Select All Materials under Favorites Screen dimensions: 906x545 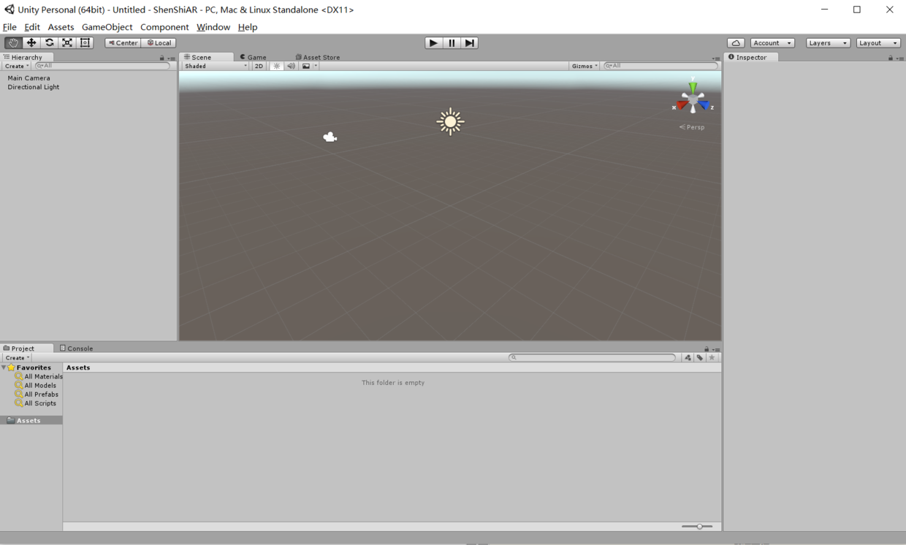pos(38,377)
